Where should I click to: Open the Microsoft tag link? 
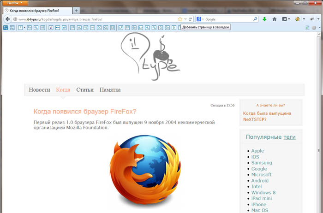(x=261, y=175)
